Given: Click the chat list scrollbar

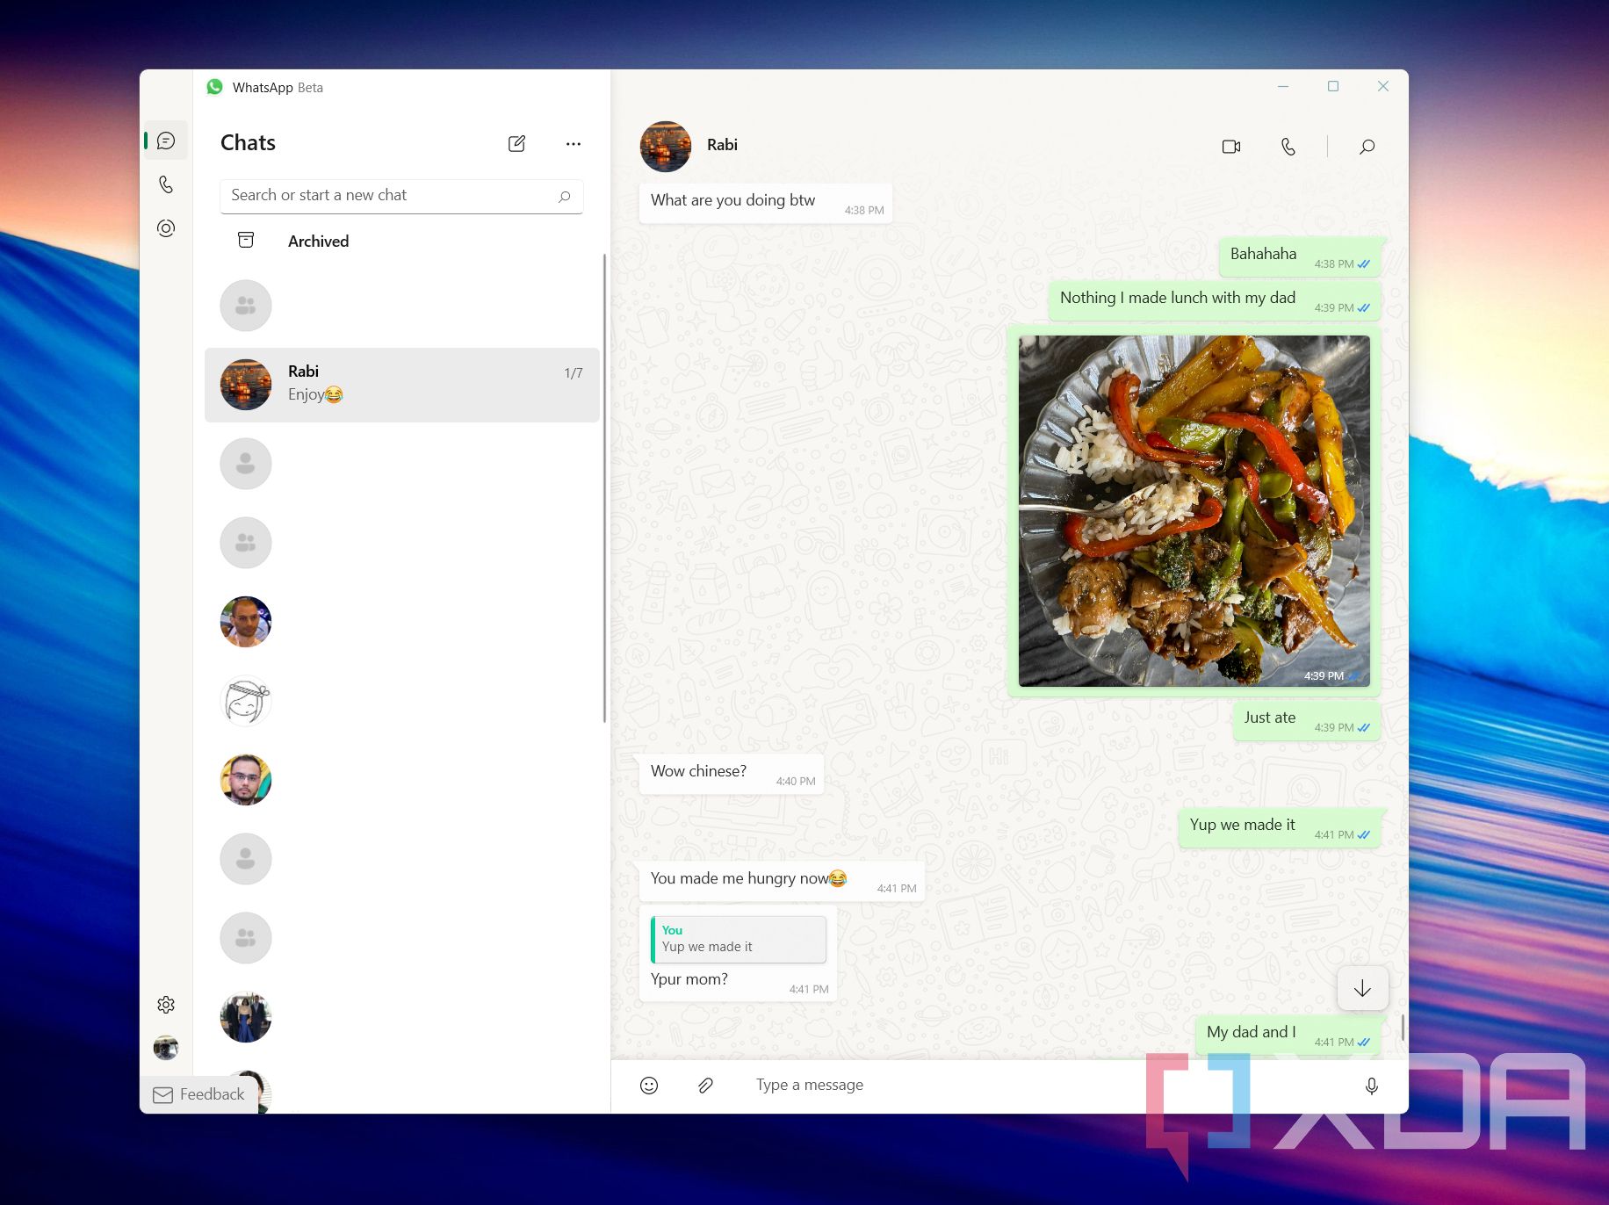Looking at the screenshot, I should tap(604, 487).
